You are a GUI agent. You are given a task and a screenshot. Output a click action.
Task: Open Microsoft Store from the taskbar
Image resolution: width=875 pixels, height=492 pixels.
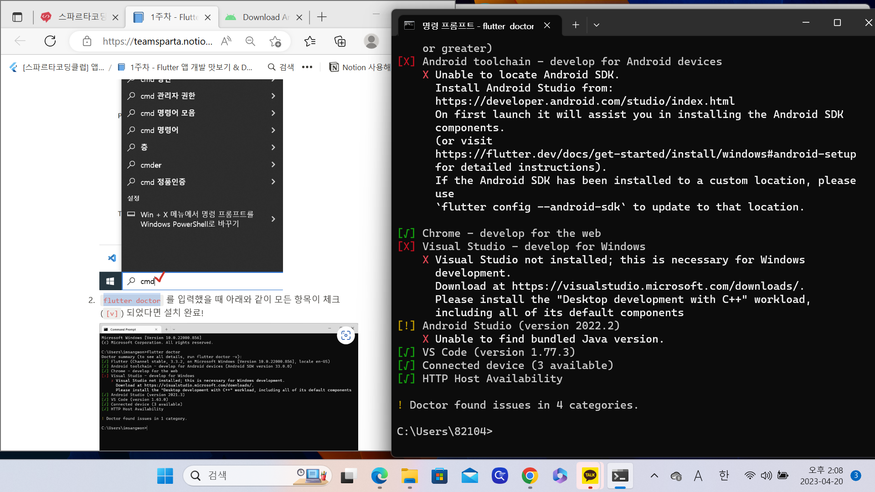(439, 476)
